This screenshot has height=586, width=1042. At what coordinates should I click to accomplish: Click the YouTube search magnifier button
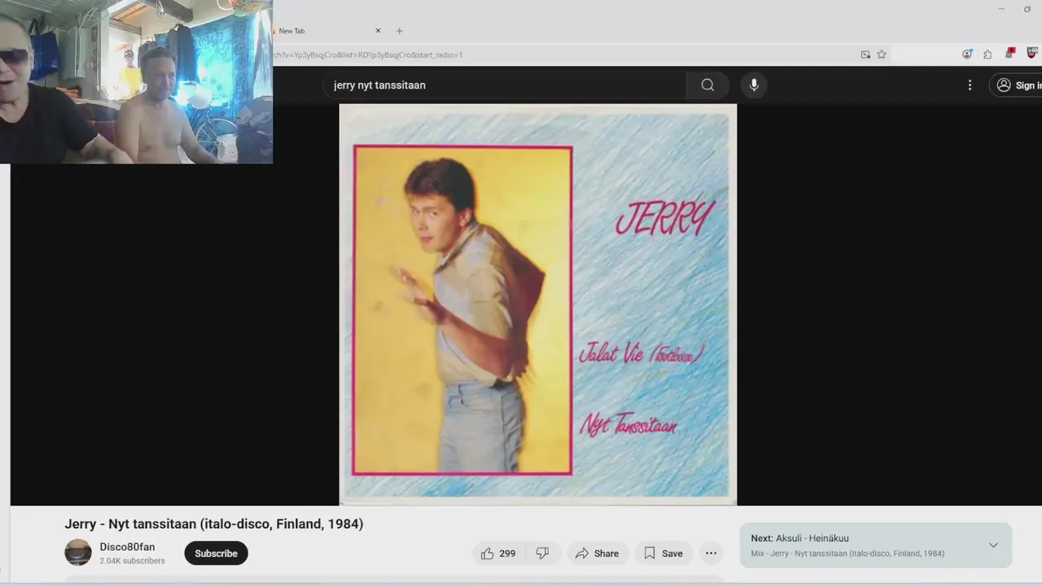click(707, 85)
